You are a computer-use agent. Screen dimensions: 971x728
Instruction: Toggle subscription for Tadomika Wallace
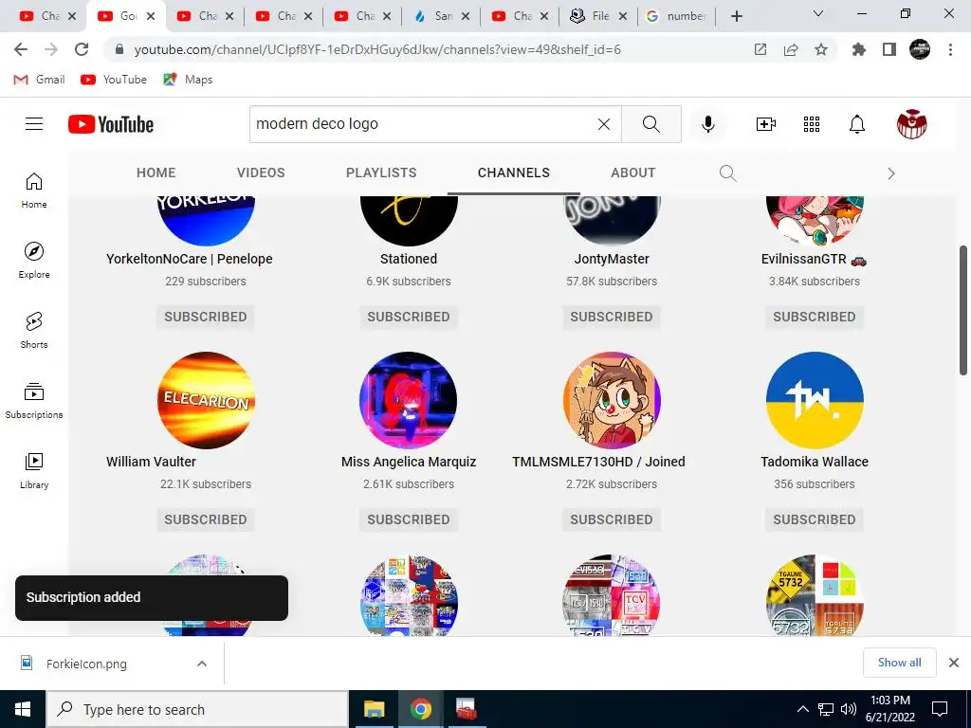[x=815, y=519]
